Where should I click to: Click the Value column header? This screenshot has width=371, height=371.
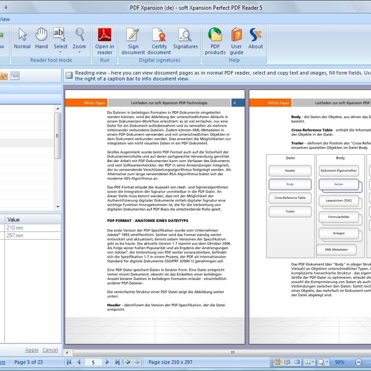(x=33, y=220)
